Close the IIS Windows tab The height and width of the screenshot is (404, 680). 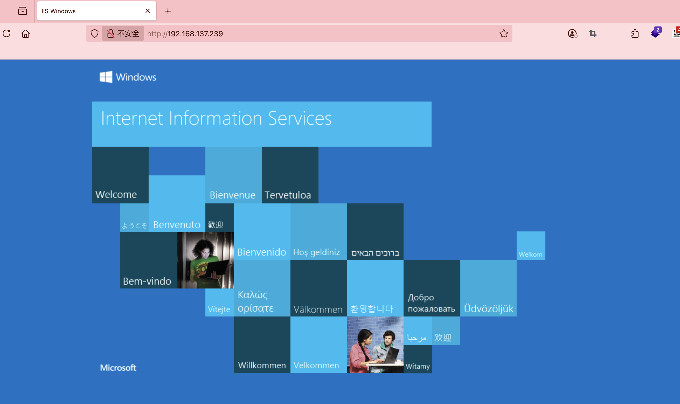pyautogui.click(x=148, y=11)
